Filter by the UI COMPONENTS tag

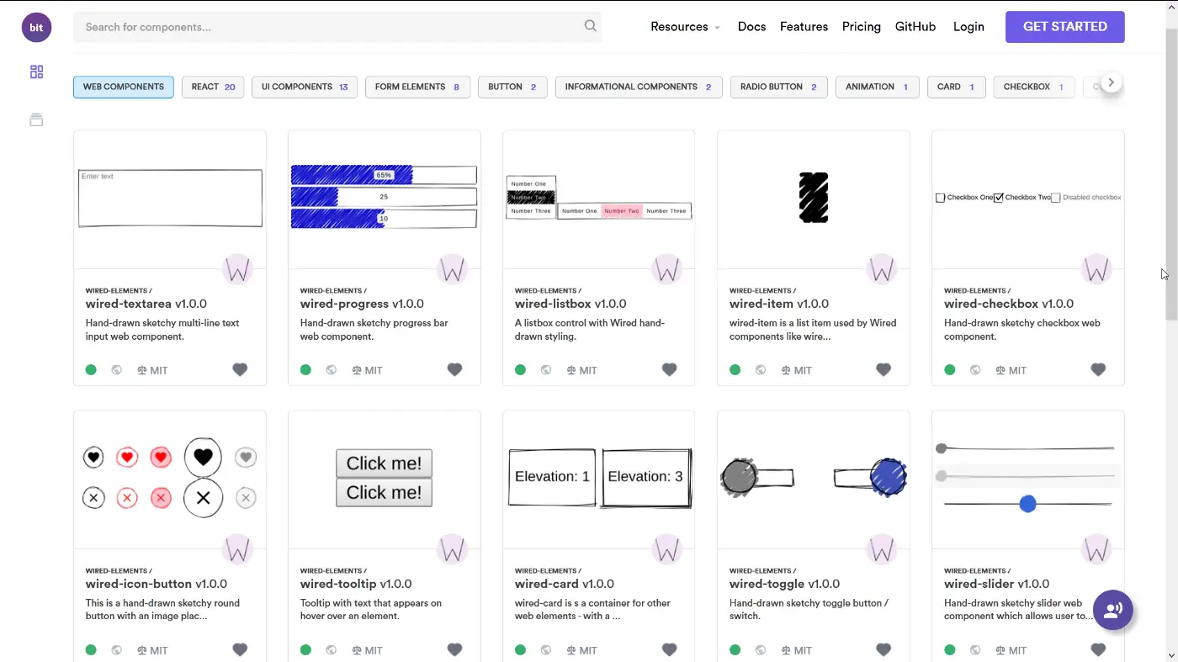click(305, 87)
